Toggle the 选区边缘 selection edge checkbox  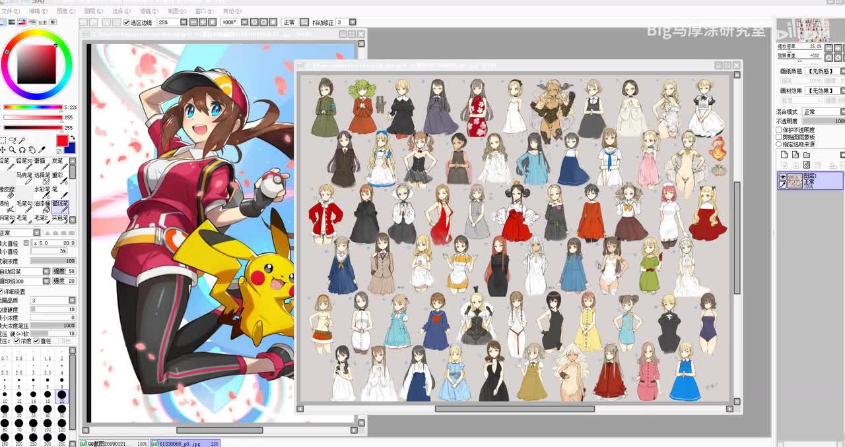(x=126, y=22)
